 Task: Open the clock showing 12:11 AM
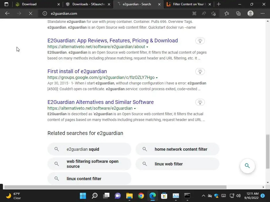251,196
